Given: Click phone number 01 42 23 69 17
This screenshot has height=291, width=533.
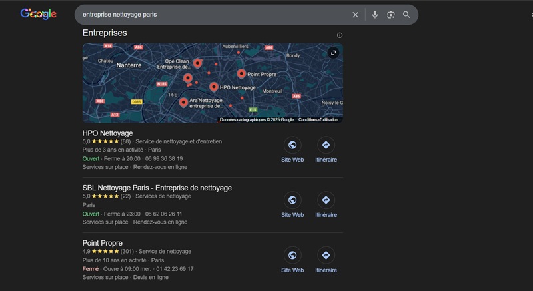Looking at the screenshot, I should click(x=175, y=269).
